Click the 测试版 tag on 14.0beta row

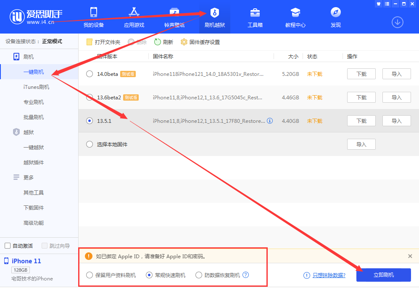[128, 74]
